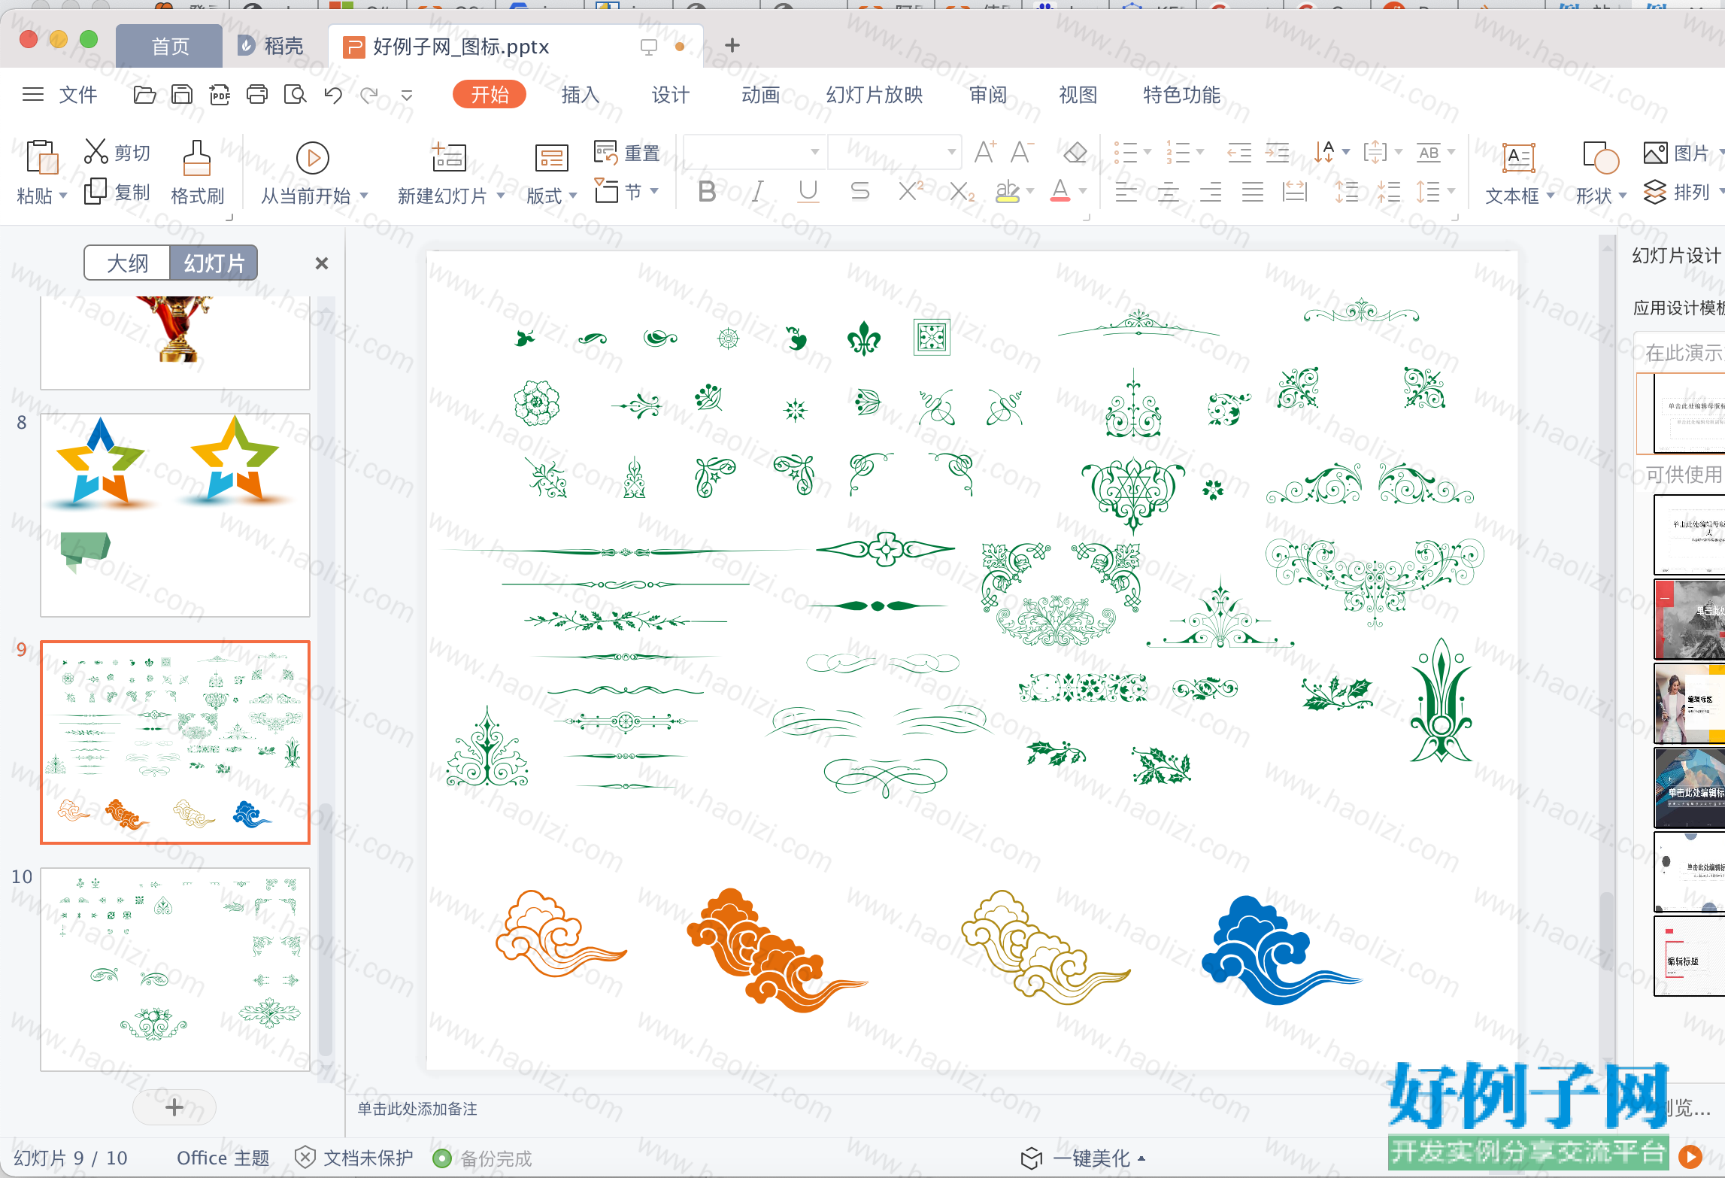
Task: Center align the text
Action: click(x=1168, y=192)
